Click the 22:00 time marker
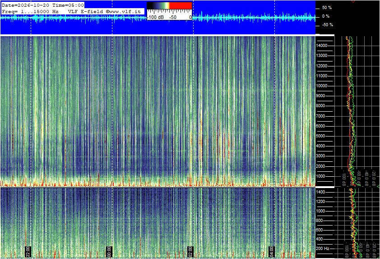This screenshot has width=380, height=259. 28,252
